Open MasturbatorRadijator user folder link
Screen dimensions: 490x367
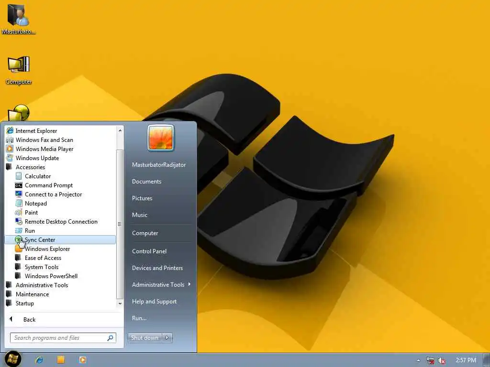pyautogui.click(x=159, y=165)
